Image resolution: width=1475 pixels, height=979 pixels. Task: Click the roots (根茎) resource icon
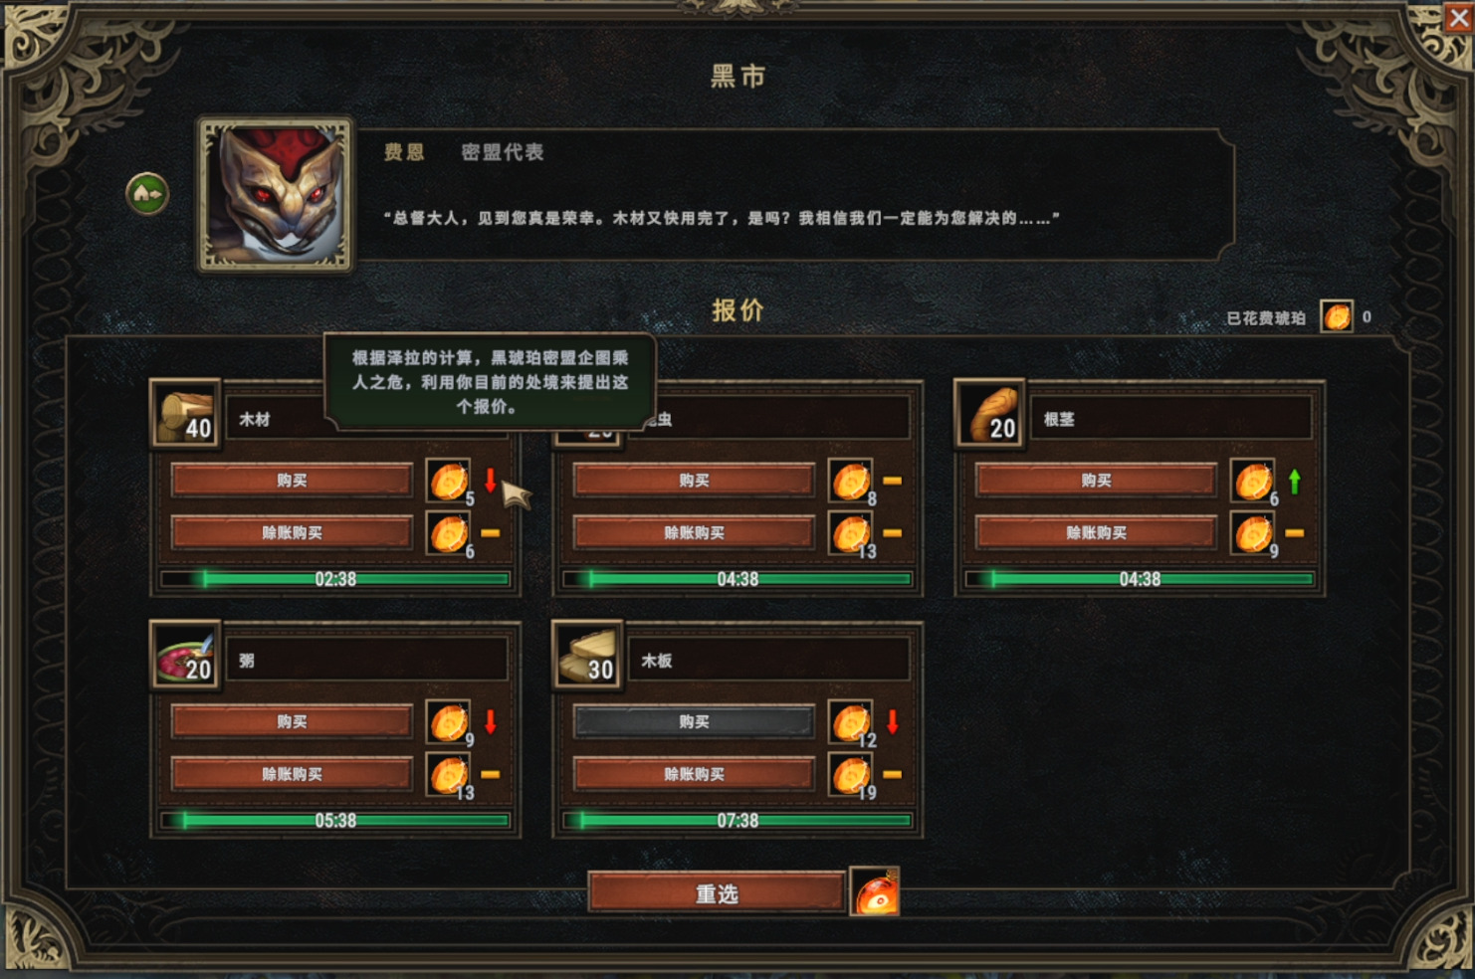(989, 414)
